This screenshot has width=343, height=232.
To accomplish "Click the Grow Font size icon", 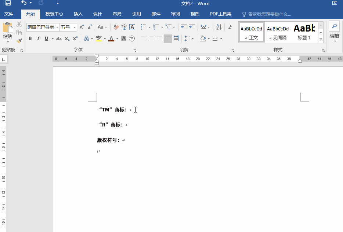I will [82, 27].
